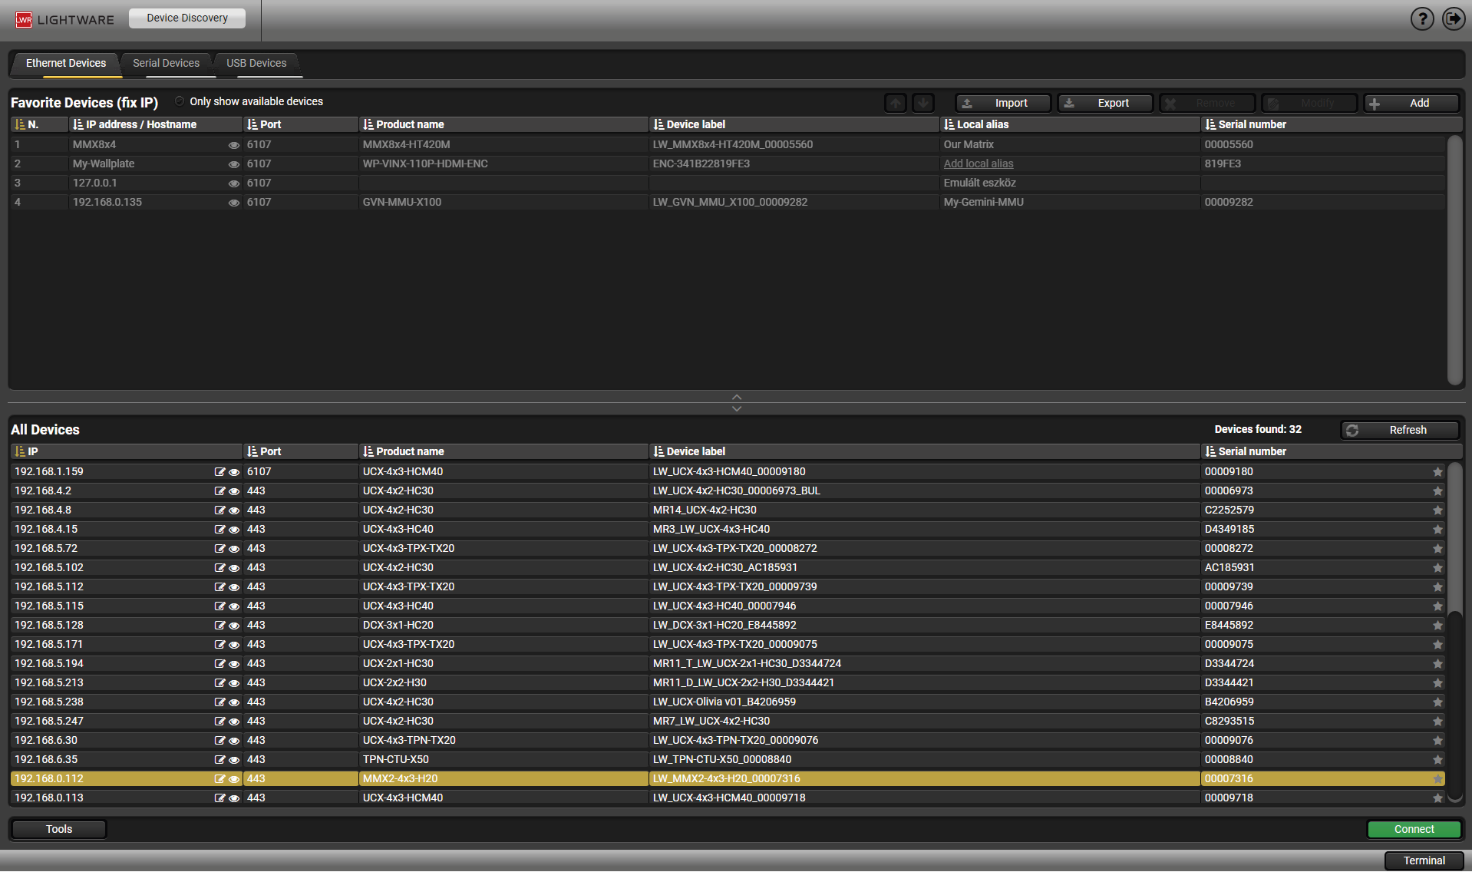Star the device with serial D4349185

click(x=1437, y=530)
